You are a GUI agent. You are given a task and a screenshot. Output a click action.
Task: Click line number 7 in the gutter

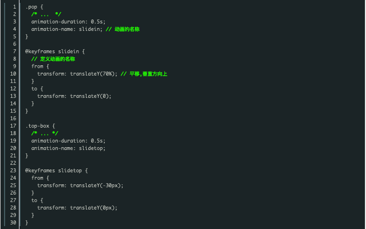(14, 52)
